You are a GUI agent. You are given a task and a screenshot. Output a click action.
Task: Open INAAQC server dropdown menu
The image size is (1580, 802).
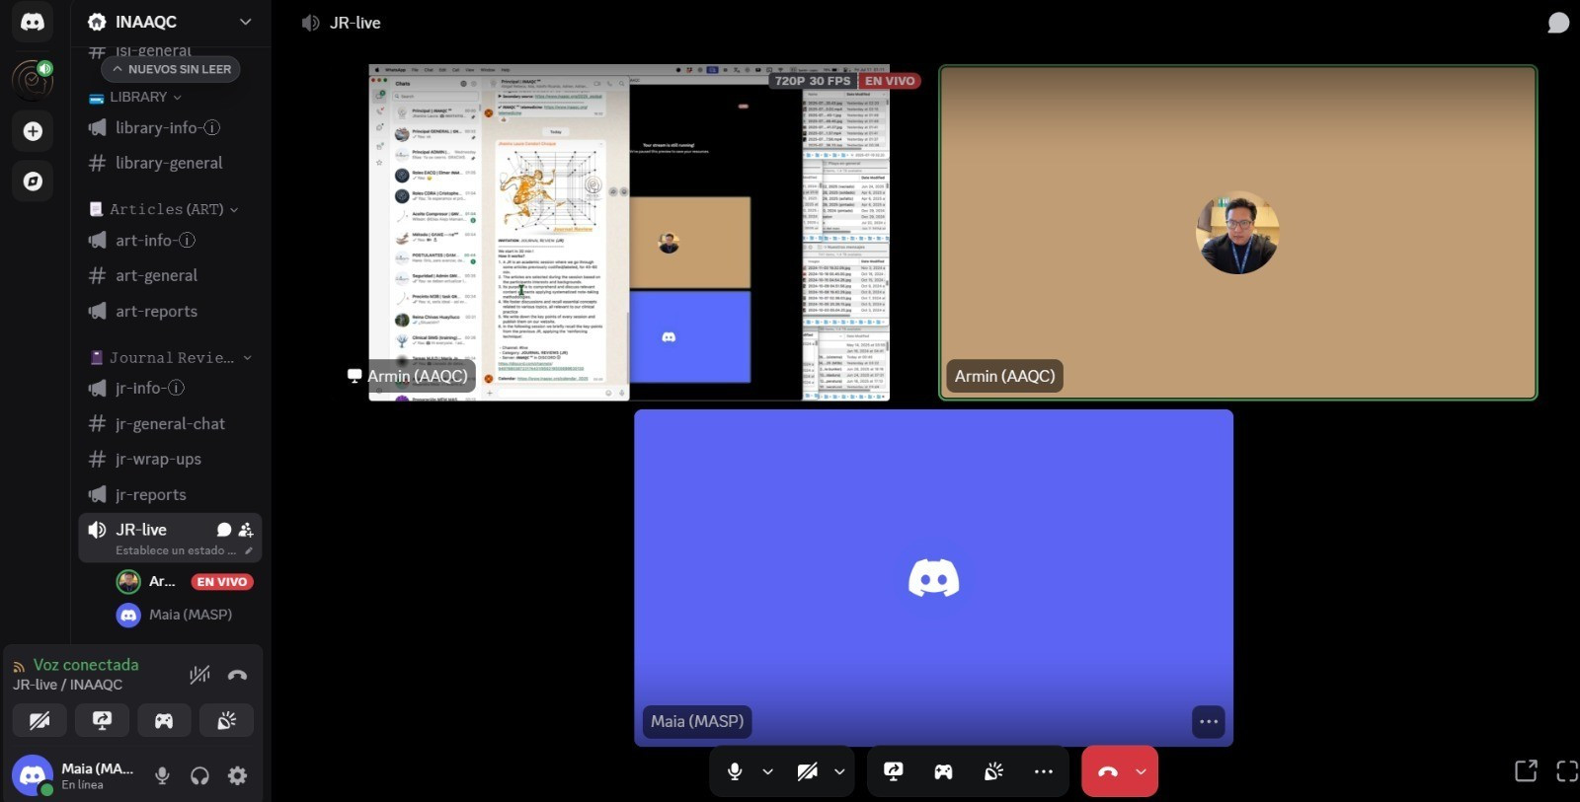[x=246, y=22]
